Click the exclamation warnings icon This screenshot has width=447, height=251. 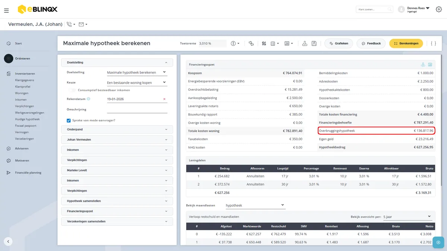[x=233, y=44]
